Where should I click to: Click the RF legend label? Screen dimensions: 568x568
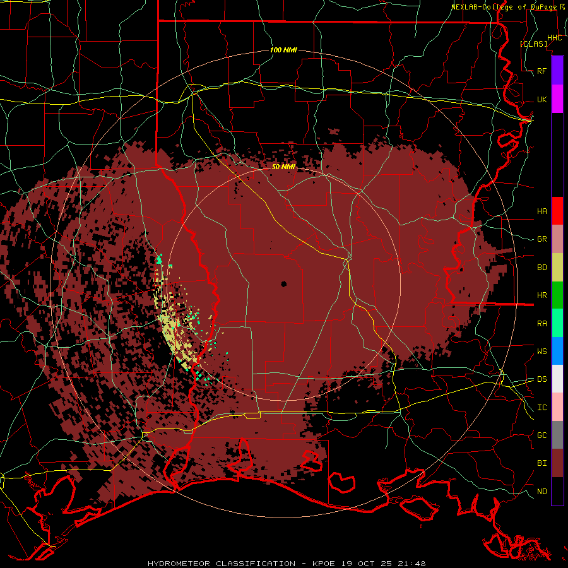click(541, 71)
